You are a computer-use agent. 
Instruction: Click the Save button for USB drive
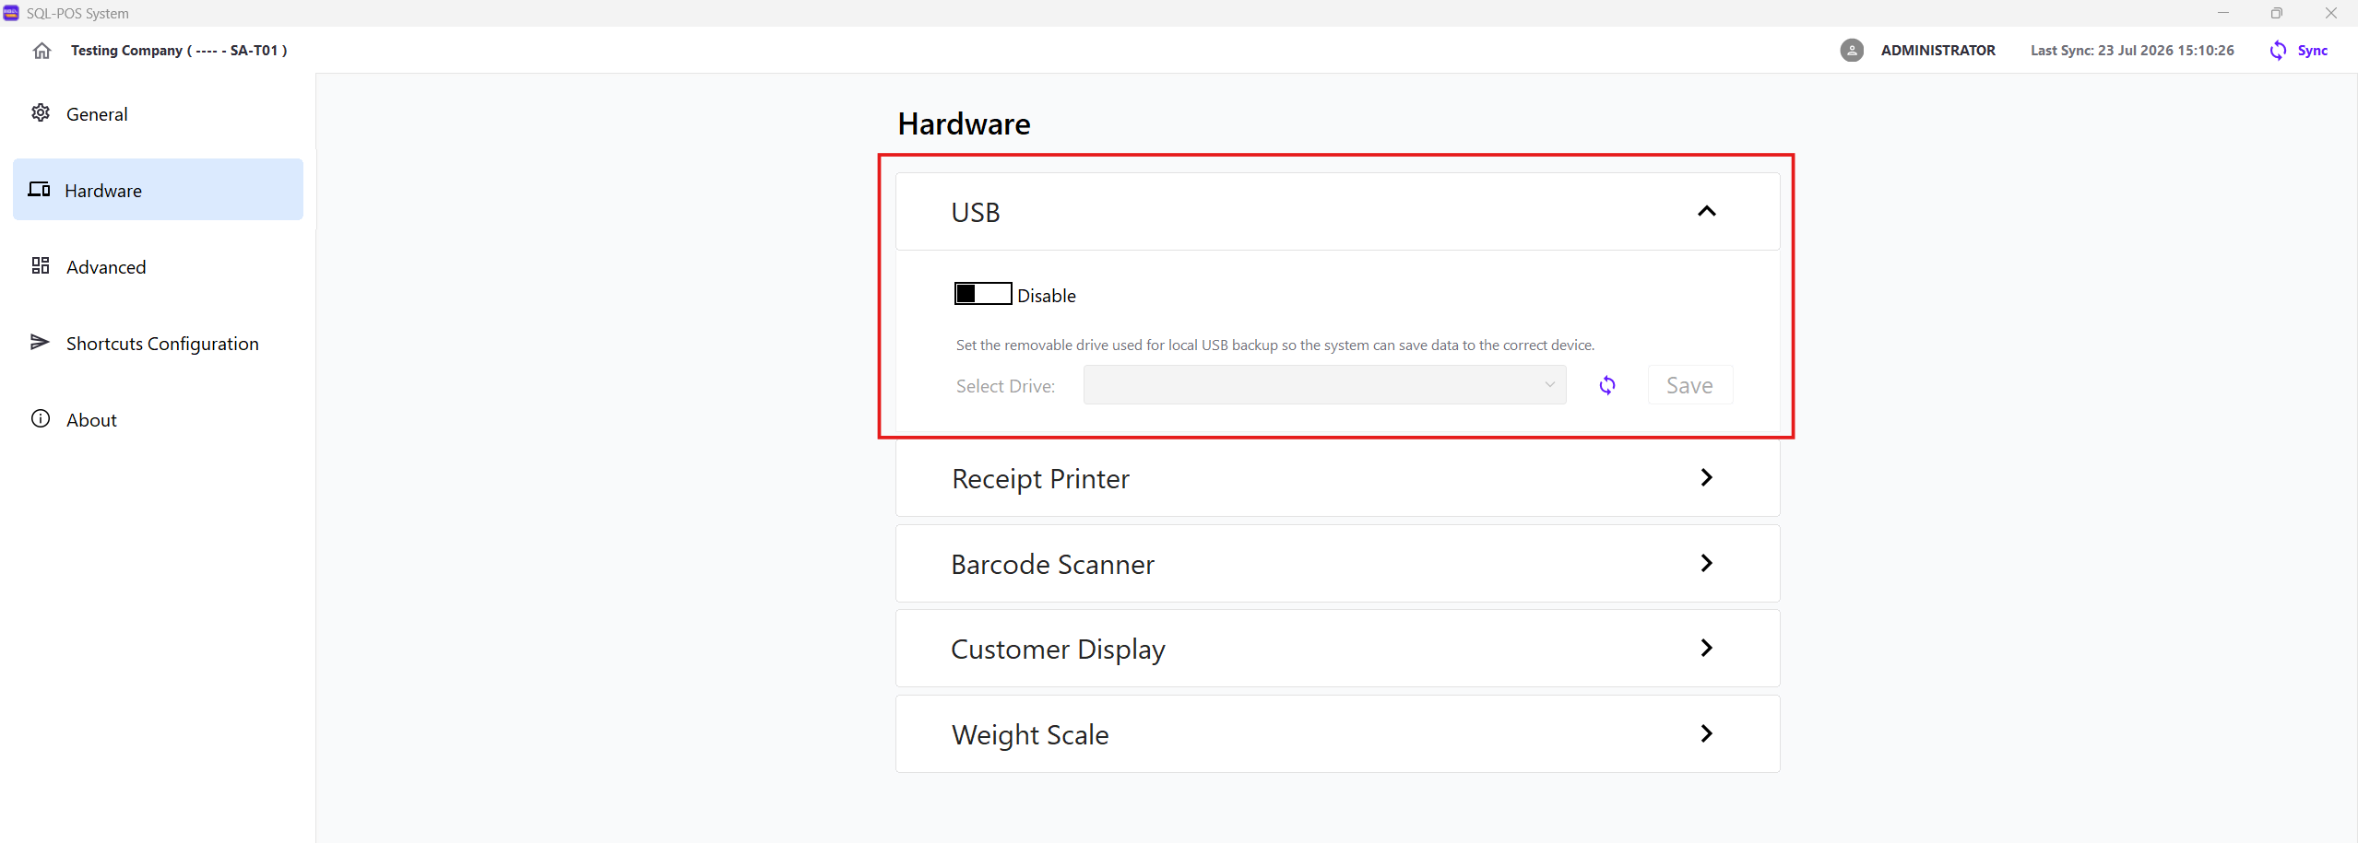pos(1689,385)
